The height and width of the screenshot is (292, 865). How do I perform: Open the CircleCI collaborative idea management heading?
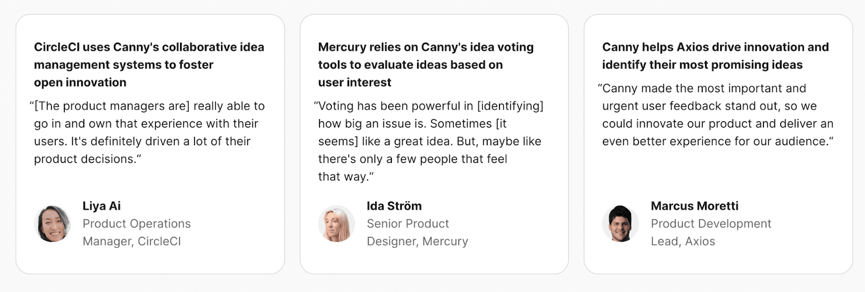coord(149,65)
